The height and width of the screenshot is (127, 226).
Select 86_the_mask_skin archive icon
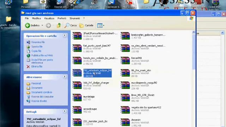click(125, 73)
